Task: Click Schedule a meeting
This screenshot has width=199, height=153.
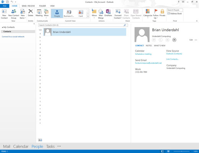Action: pyautogui.click(x=143, y=54)
